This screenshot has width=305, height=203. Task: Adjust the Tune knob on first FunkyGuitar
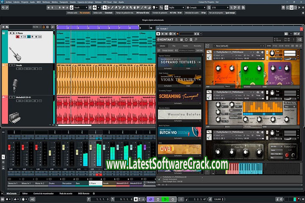[272, 53]
